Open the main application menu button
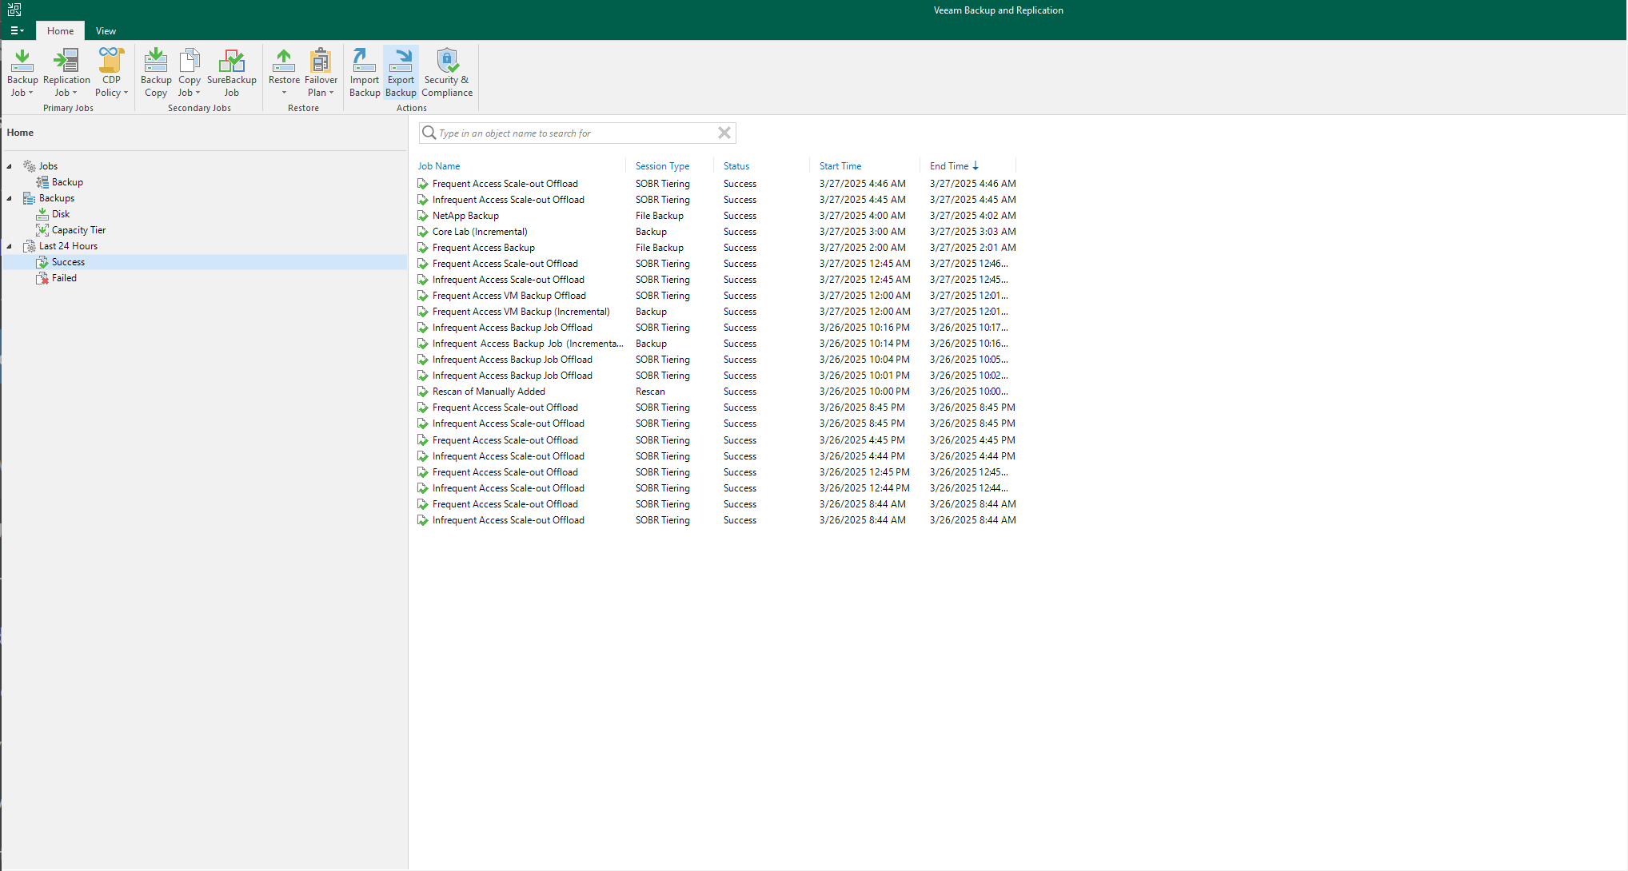This screenshot has height=871, width=1628. pyautogui.click(x=17, y=30)
